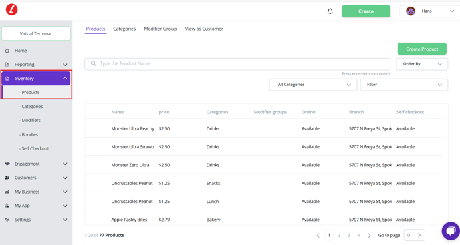Go to next page arrow in pagination
The width and height of the screenshot is (460, 245).
pos(369,236)
